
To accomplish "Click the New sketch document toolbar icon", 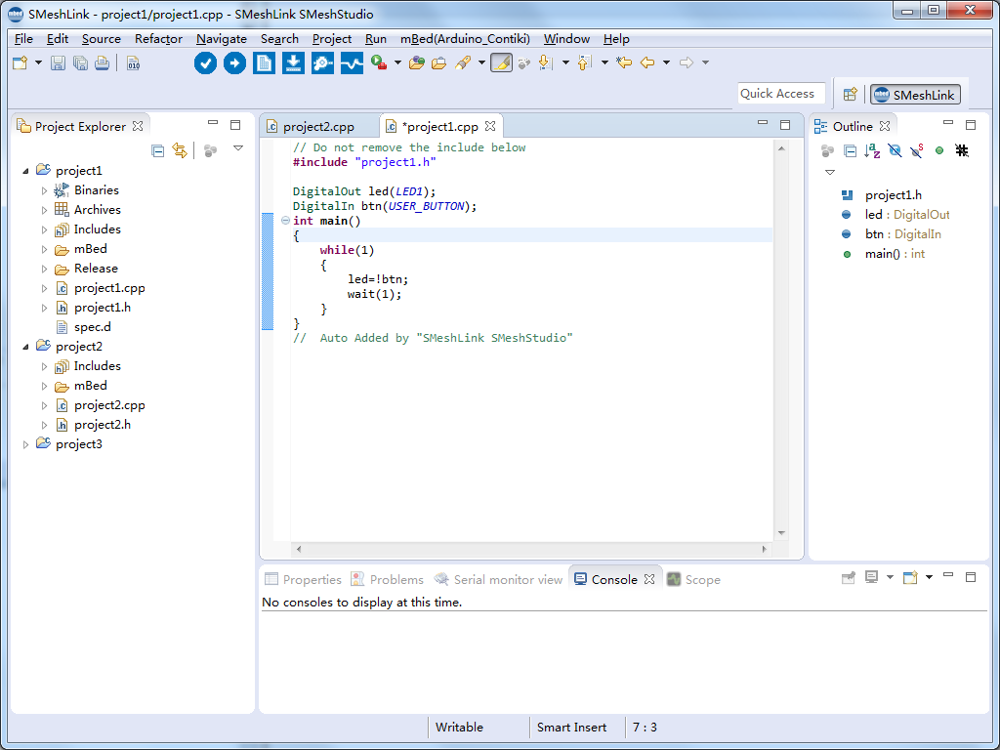I will pyautogui.click(x=264, y=63).
